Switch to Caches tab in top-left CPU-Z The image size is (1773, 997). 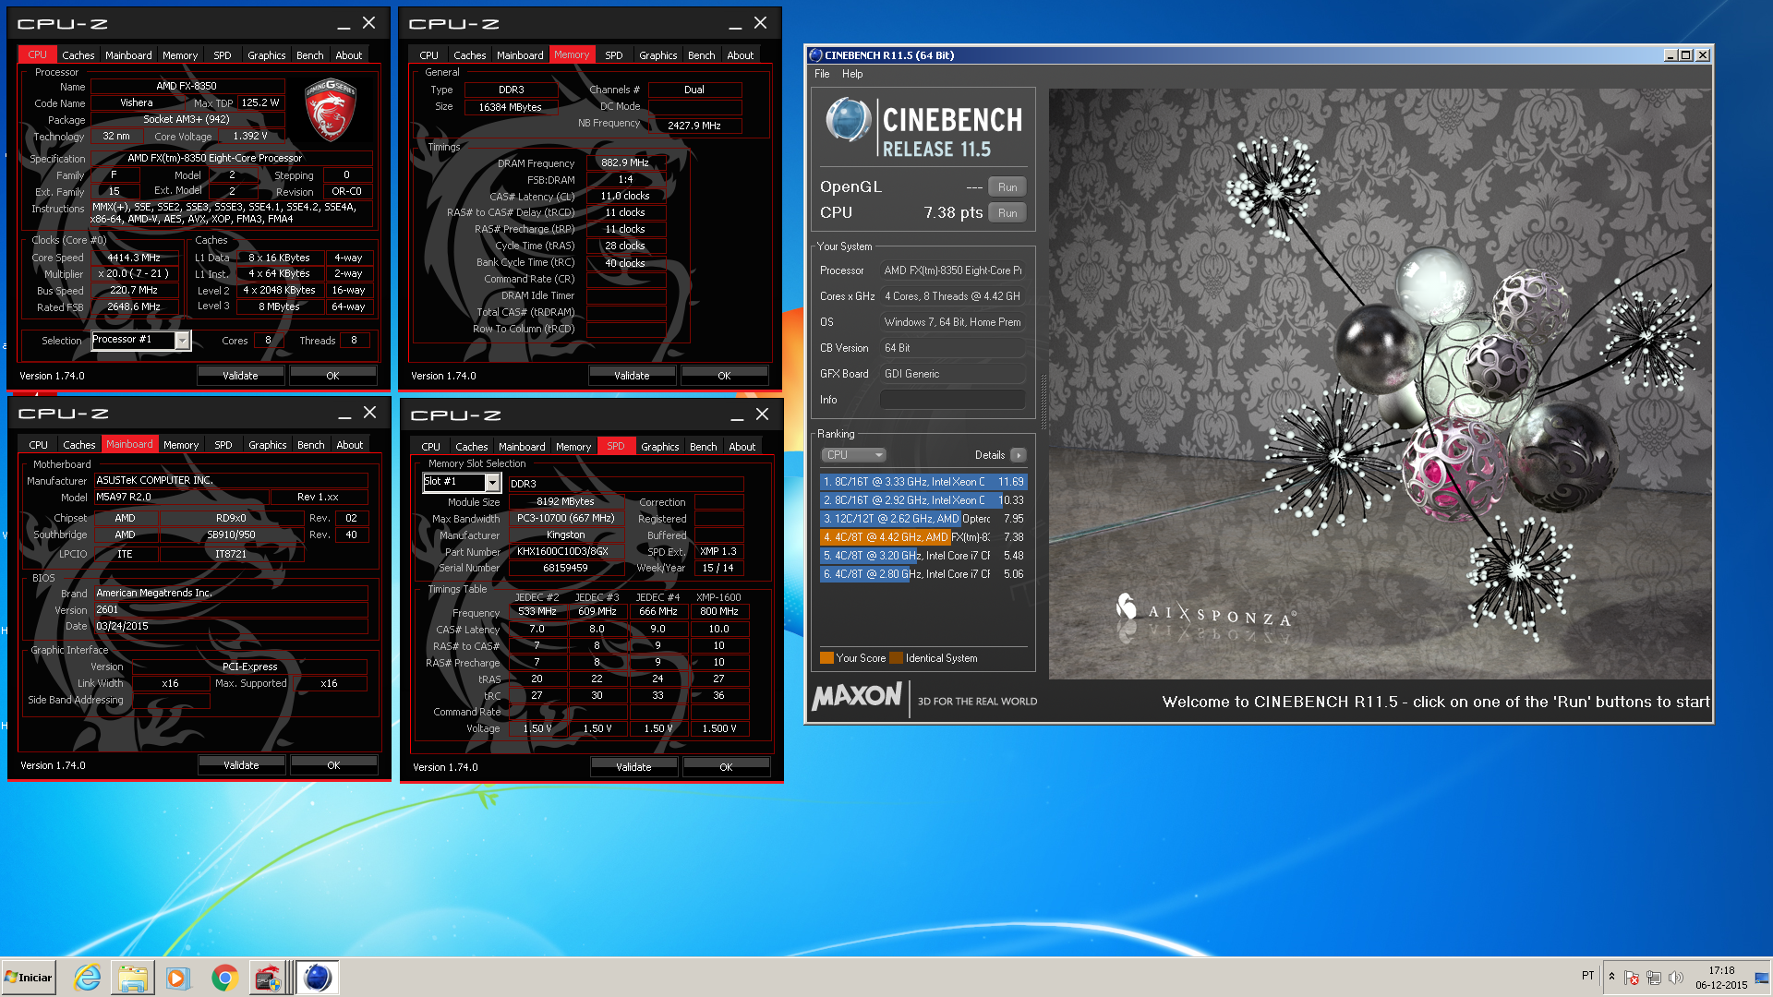coord(78,55)
